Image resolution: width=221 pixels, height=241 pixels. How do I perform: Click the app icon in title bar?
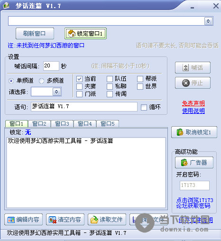[6, 6]
